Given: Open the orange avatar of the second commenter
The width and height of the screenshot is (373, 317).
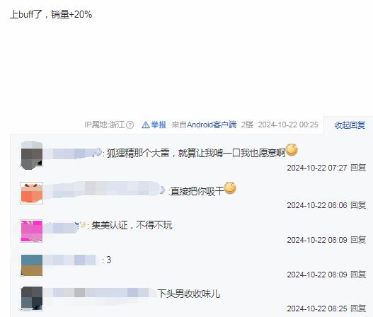Looking at the screenshot, I should [32, 193].
